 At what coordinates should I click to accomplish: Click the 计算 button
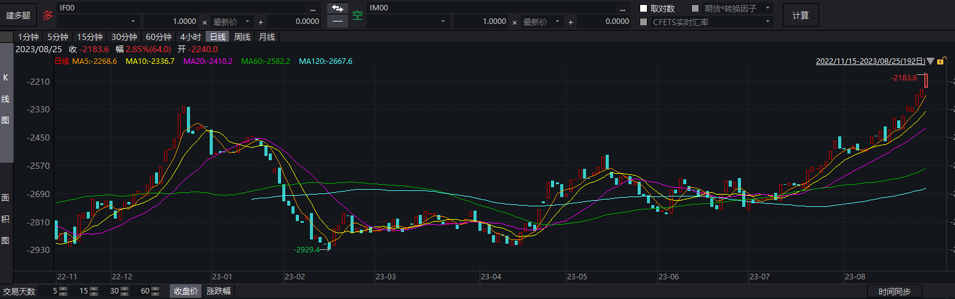pos(800,15)
